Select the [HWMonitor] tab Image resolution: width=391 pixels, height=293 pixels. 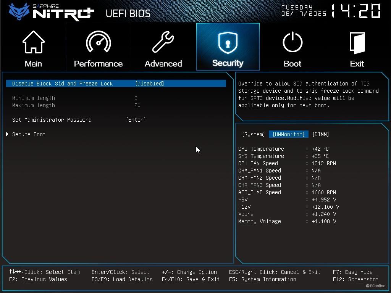pyautogui.click(x=289, y=134)
